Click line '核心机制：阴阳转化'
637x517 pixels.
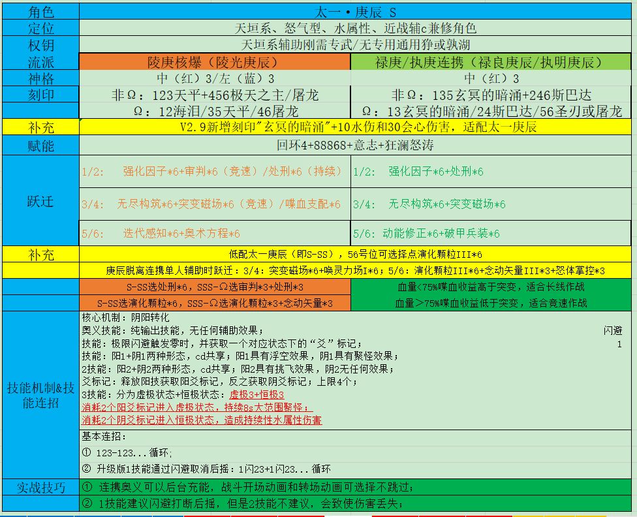click(125, 317)
